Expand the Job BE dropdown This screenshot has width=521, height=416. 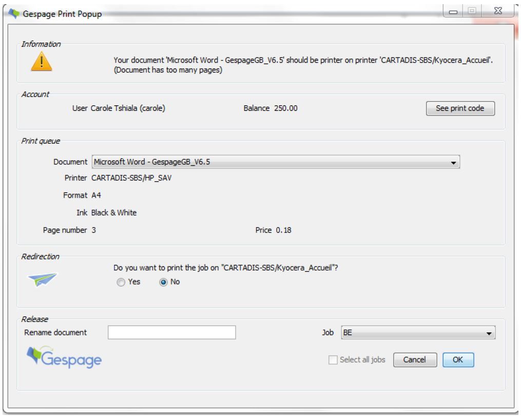point(418,332)
